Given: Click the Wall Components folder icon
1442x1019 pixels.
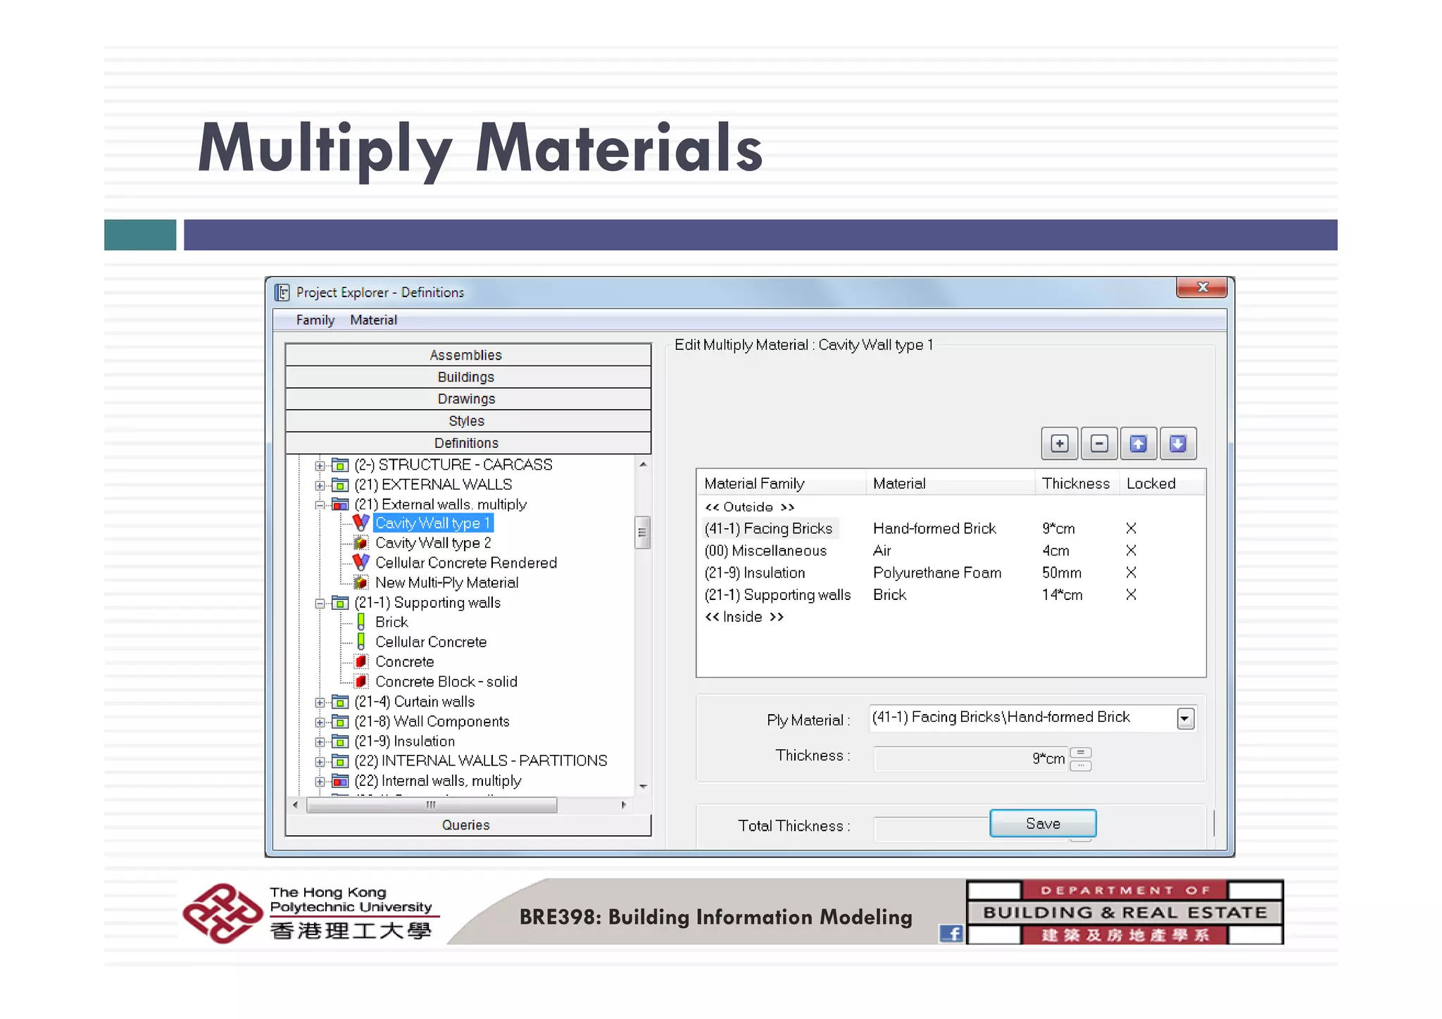Looking at the screenshot, I should pyautogui.click(x=340, y=721).
